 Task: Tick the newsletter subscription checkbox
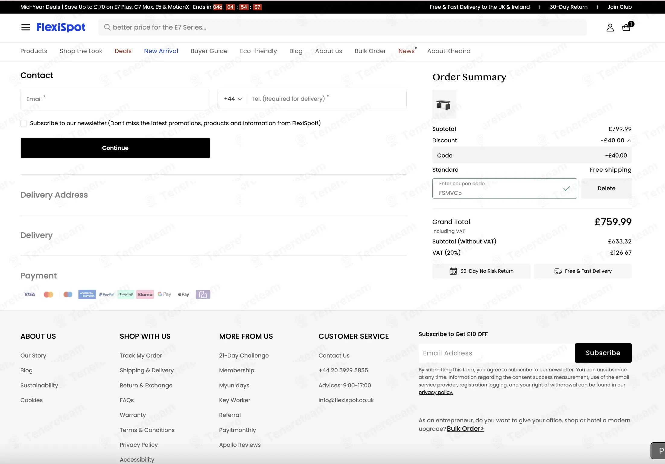click(x=24, y=123)
